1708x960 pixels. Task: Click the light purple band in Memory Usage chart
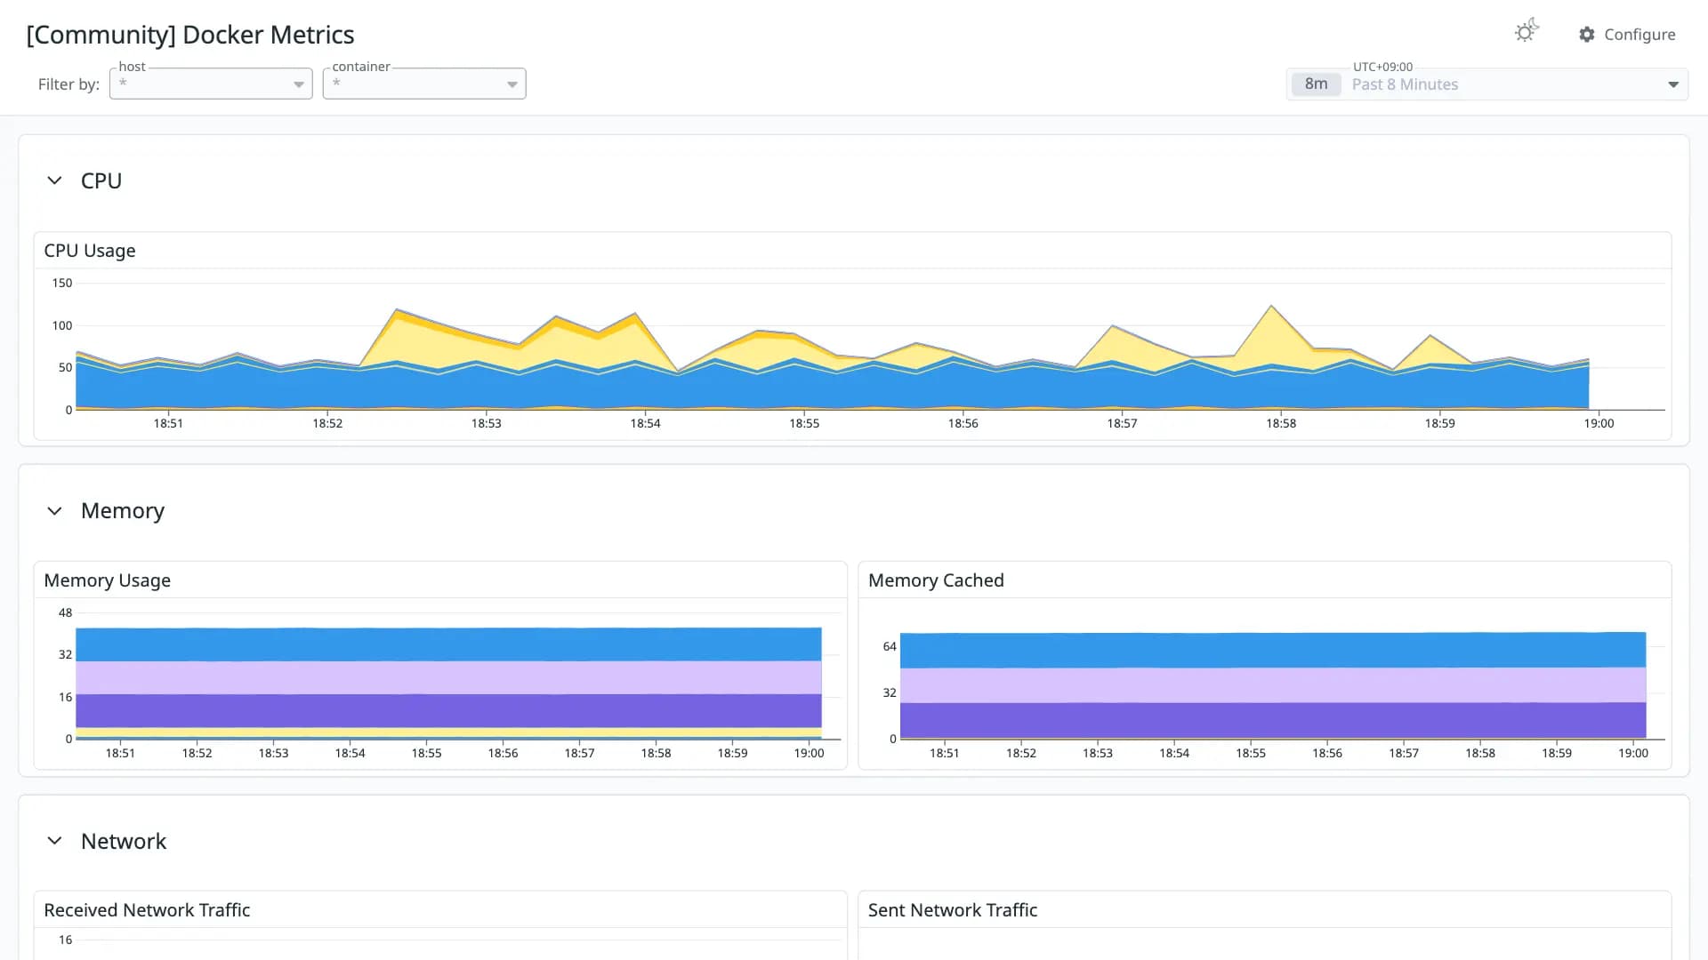point(448,677)
